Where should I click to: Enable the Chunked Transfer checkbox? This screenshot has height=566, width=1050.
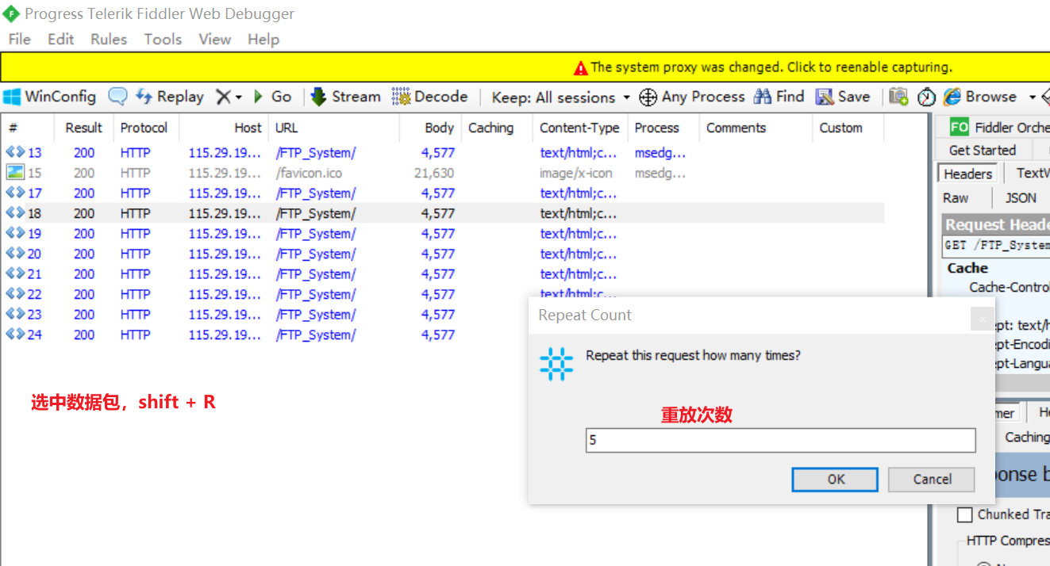pos(965,515)
